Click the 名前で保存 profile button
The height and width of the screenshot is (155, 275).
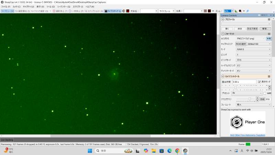coord(252,29)
